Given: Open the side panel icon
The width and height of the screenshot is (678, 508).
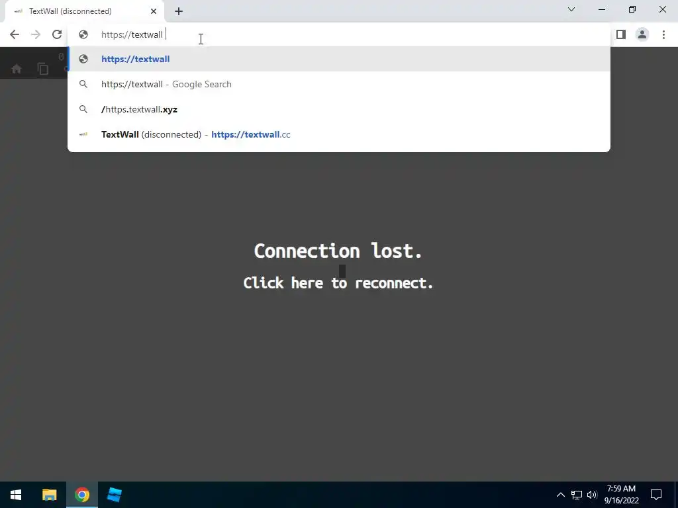Looking at the screenshot, I should click(x=621, y=34).
